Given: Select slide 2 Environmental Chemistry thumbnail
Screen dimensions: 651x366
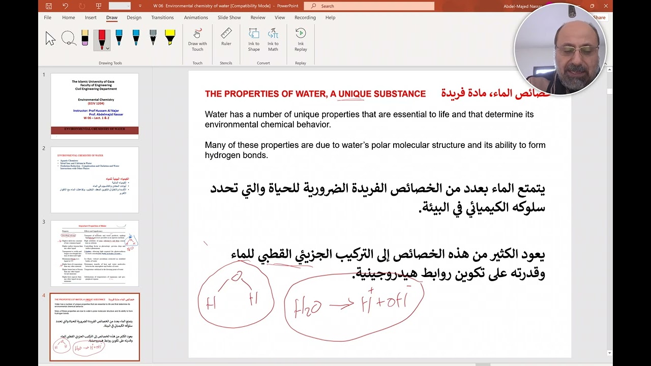Looking at the screenshot, I should (95, 180).
